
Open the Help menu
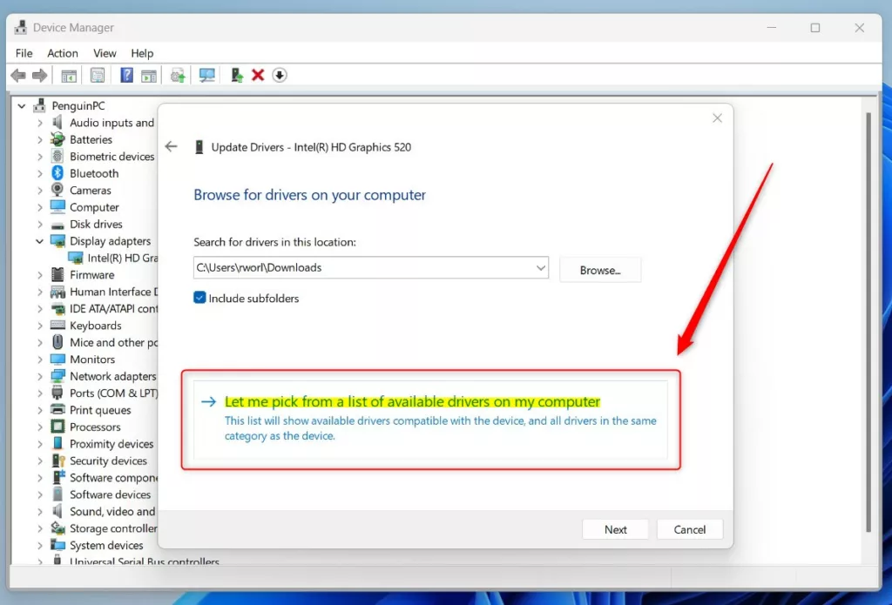tap(142, 53)
